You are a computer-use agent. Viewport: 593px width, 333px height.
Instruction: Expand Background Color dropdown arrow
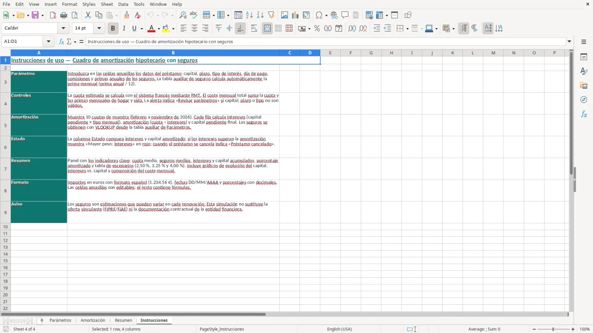coord(173,29)
